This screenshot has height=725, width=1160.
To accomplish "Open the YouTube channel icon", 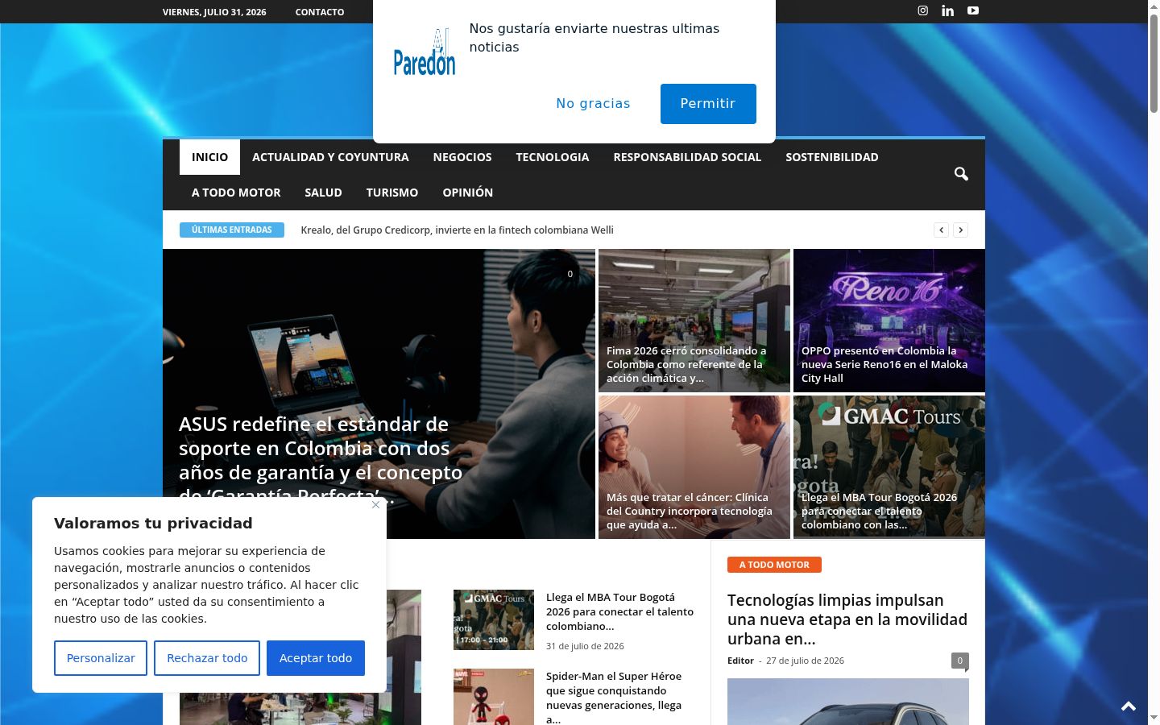I will [x=973, y=11].
